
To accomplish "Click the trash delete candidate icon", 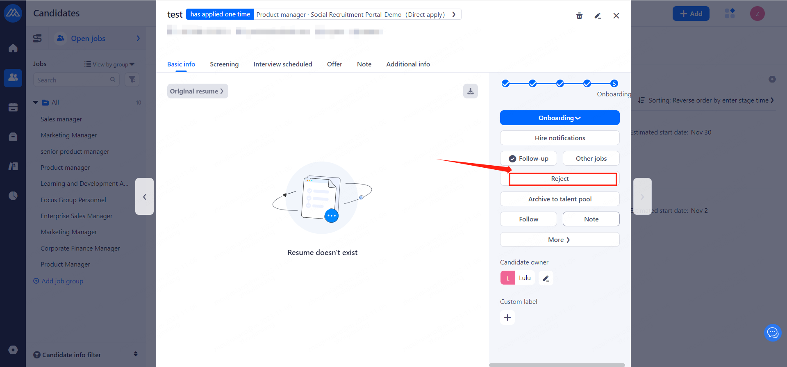I will [579, 16].
